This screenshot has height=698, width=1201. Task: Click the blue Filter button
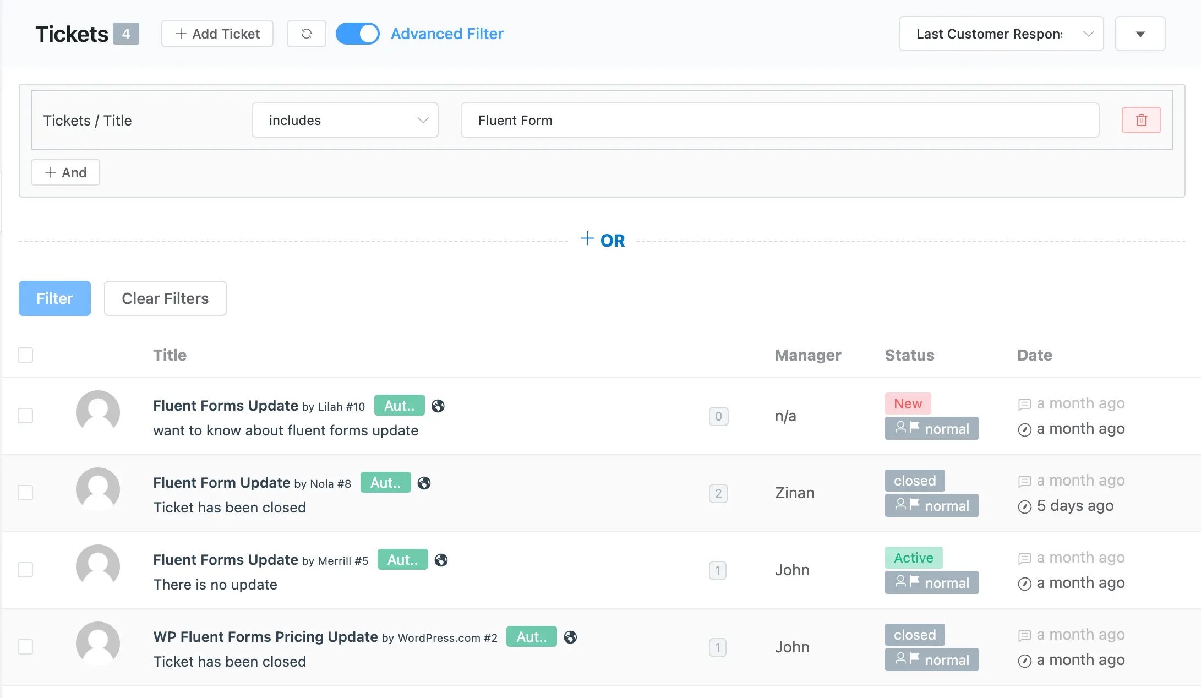coord(54,298)
